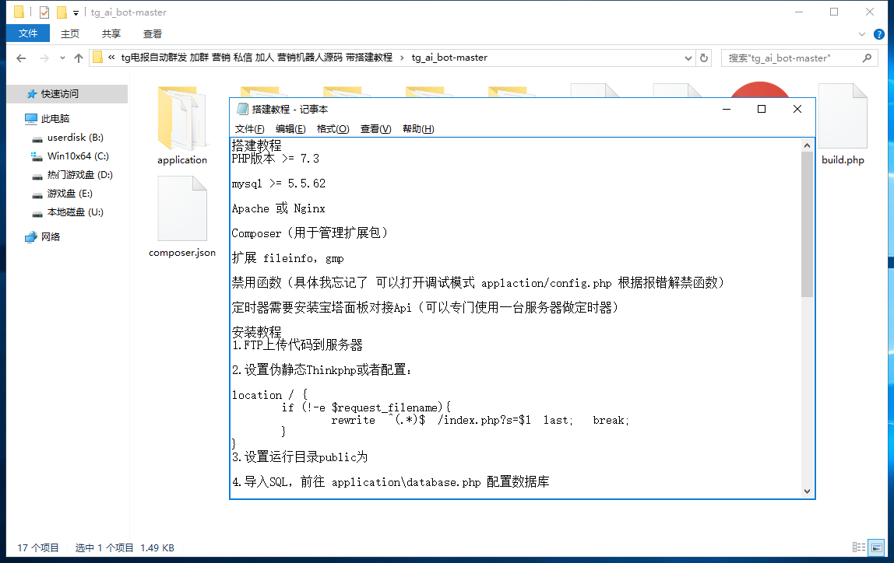The width and height of the screenshot is (894, 563).
Task: Open Notepad's 编辑(E) menu
Action: 290,129
